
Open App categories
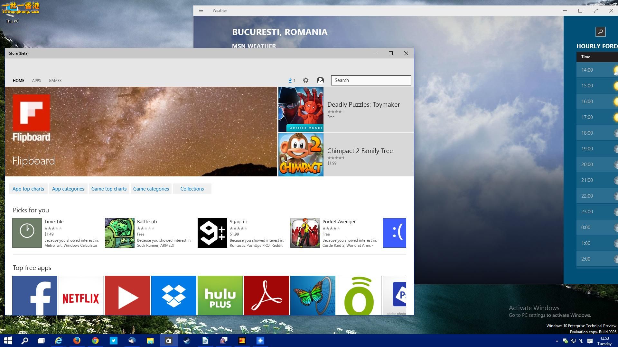click(x=68, y=189)
